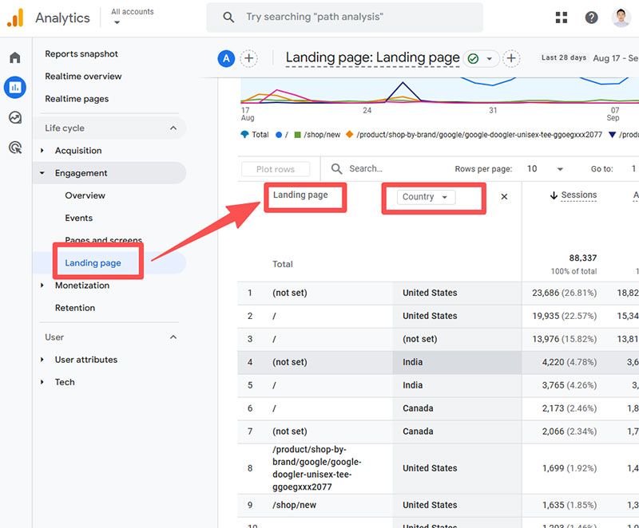Expand the Monetization menu group
Viewport: 639px width, 528px height.
[x=43, y=286]
